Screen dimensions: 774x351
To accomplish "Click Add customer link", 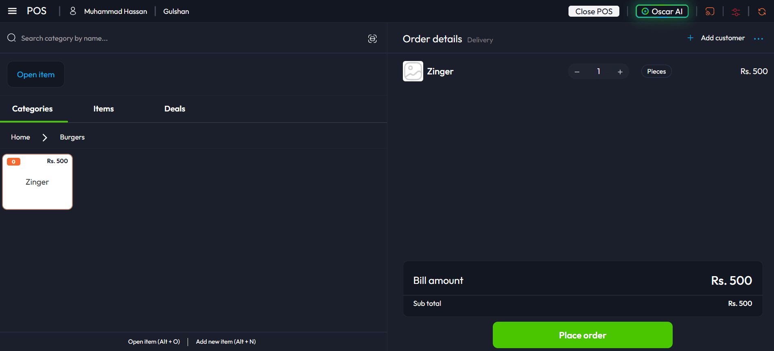I will point(723,38).
